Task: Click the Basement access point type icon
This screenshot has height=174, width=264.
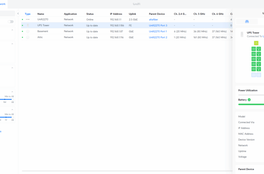Action: click(x=28, y=31)
